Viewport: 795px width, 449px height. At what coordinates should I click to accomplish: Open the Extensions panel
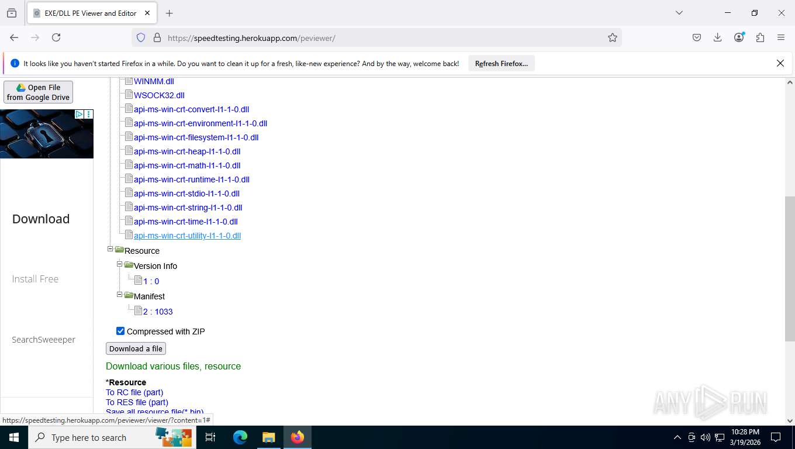(x=760, y=37)
